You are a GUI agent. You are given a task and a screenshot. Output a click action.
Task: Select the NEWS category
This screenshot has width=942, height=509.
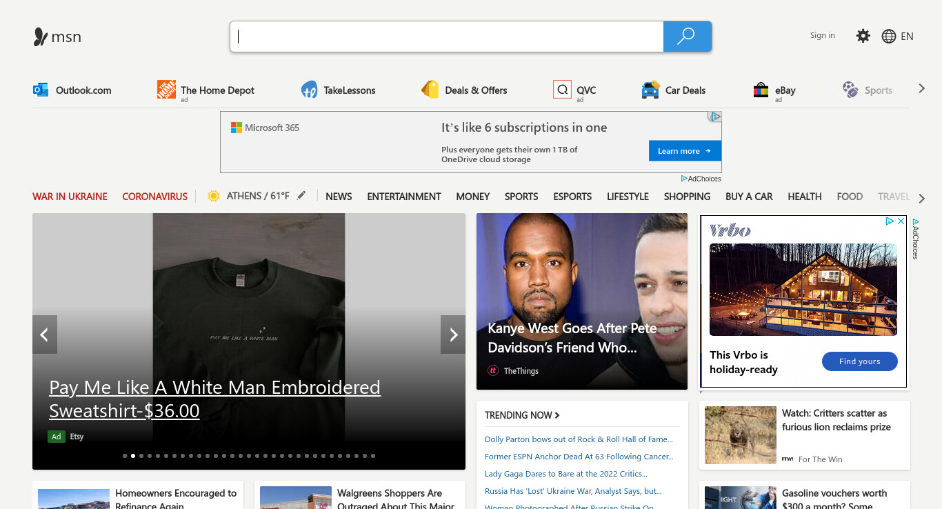(339, 197)
